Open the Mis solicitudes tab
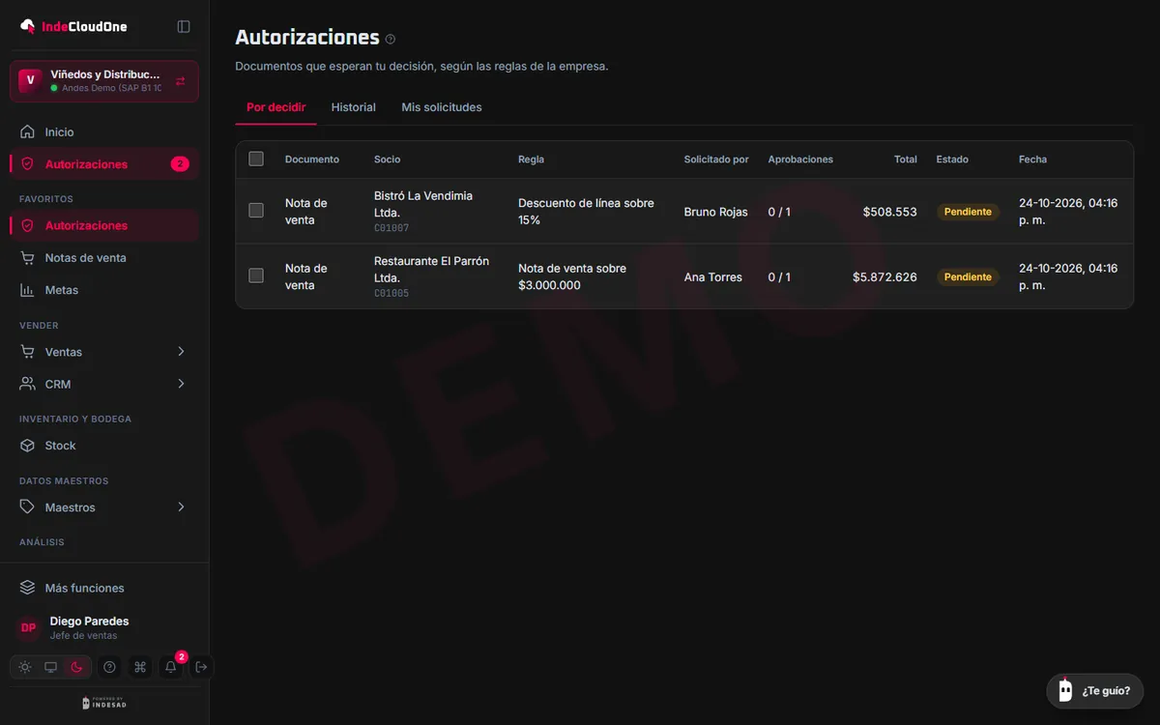The image size is (1160, 725). 442,107
